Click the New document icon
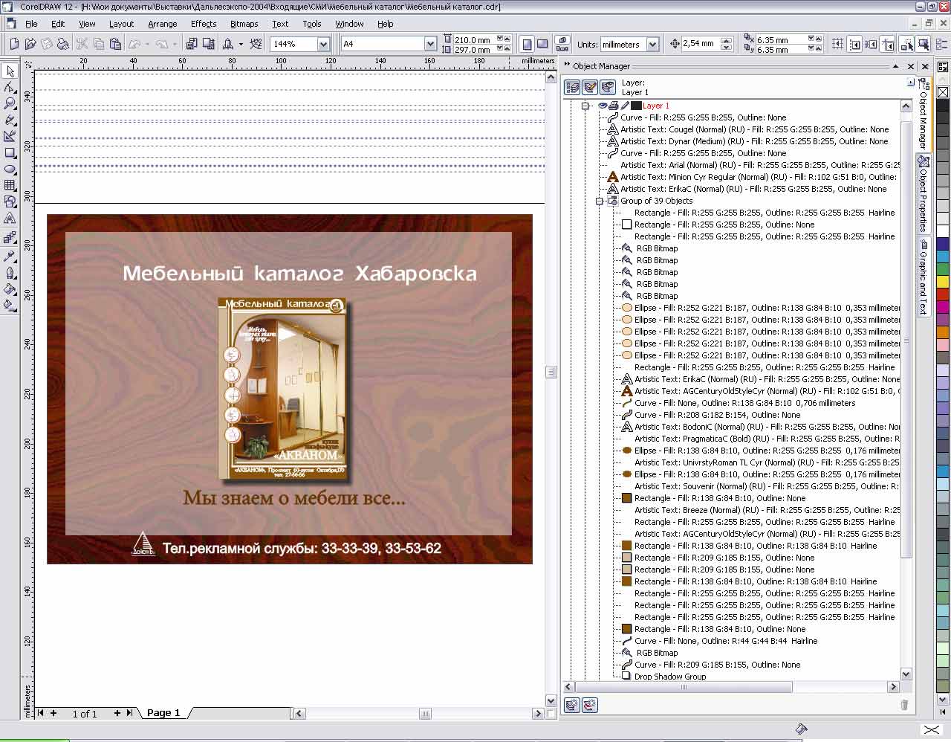Viewport: 951px width, 742px height. (14, 44)
